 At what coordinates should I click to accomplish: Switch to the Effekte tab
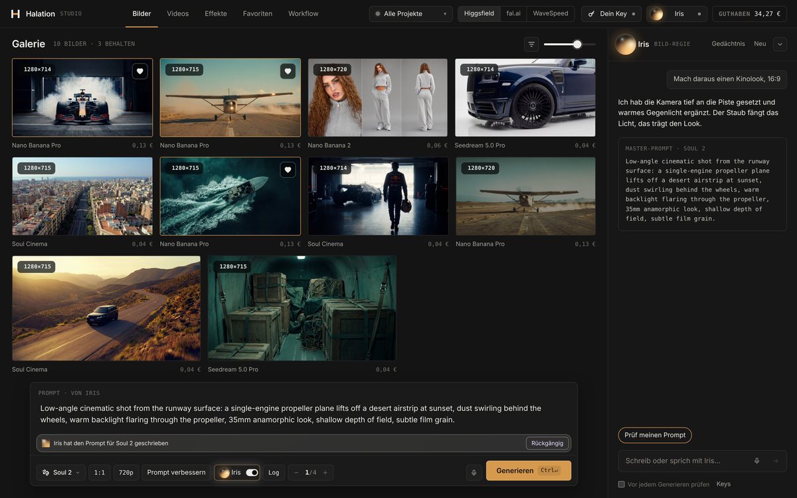tap(216, 14)
